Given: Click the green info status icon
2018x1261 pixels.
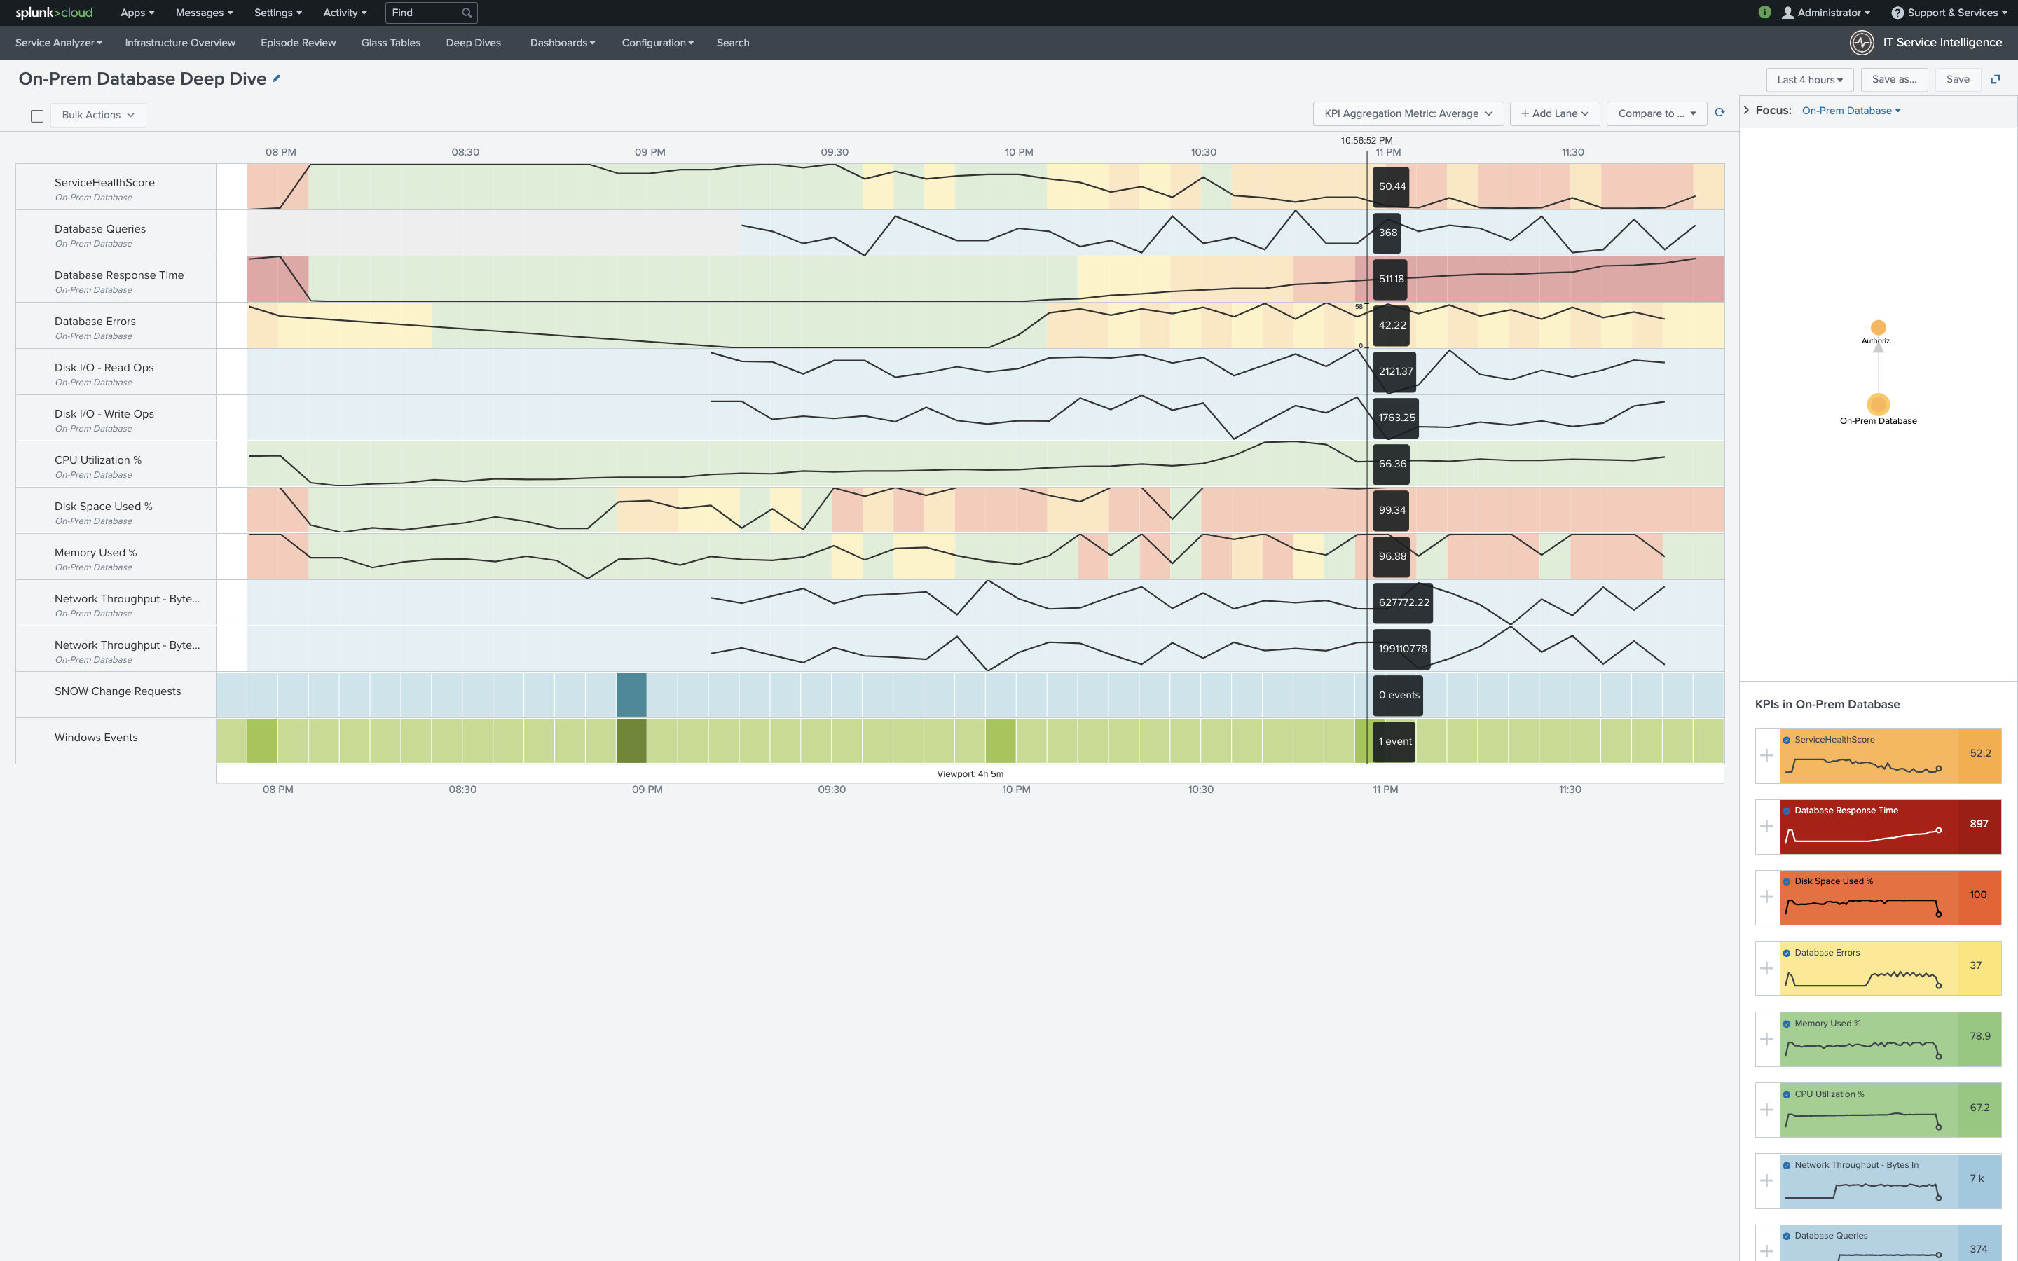Looking at the screenshot, I should tap(1764, 13).
